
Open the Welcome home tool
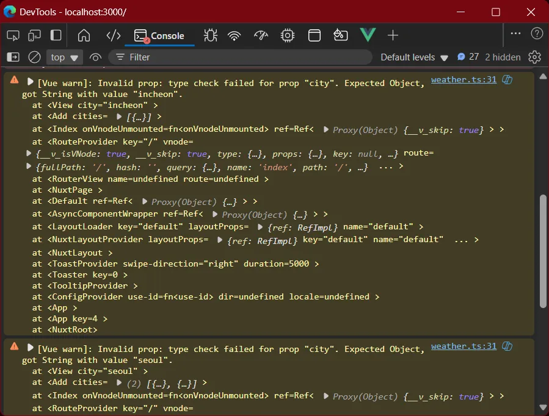coord(84,35)
